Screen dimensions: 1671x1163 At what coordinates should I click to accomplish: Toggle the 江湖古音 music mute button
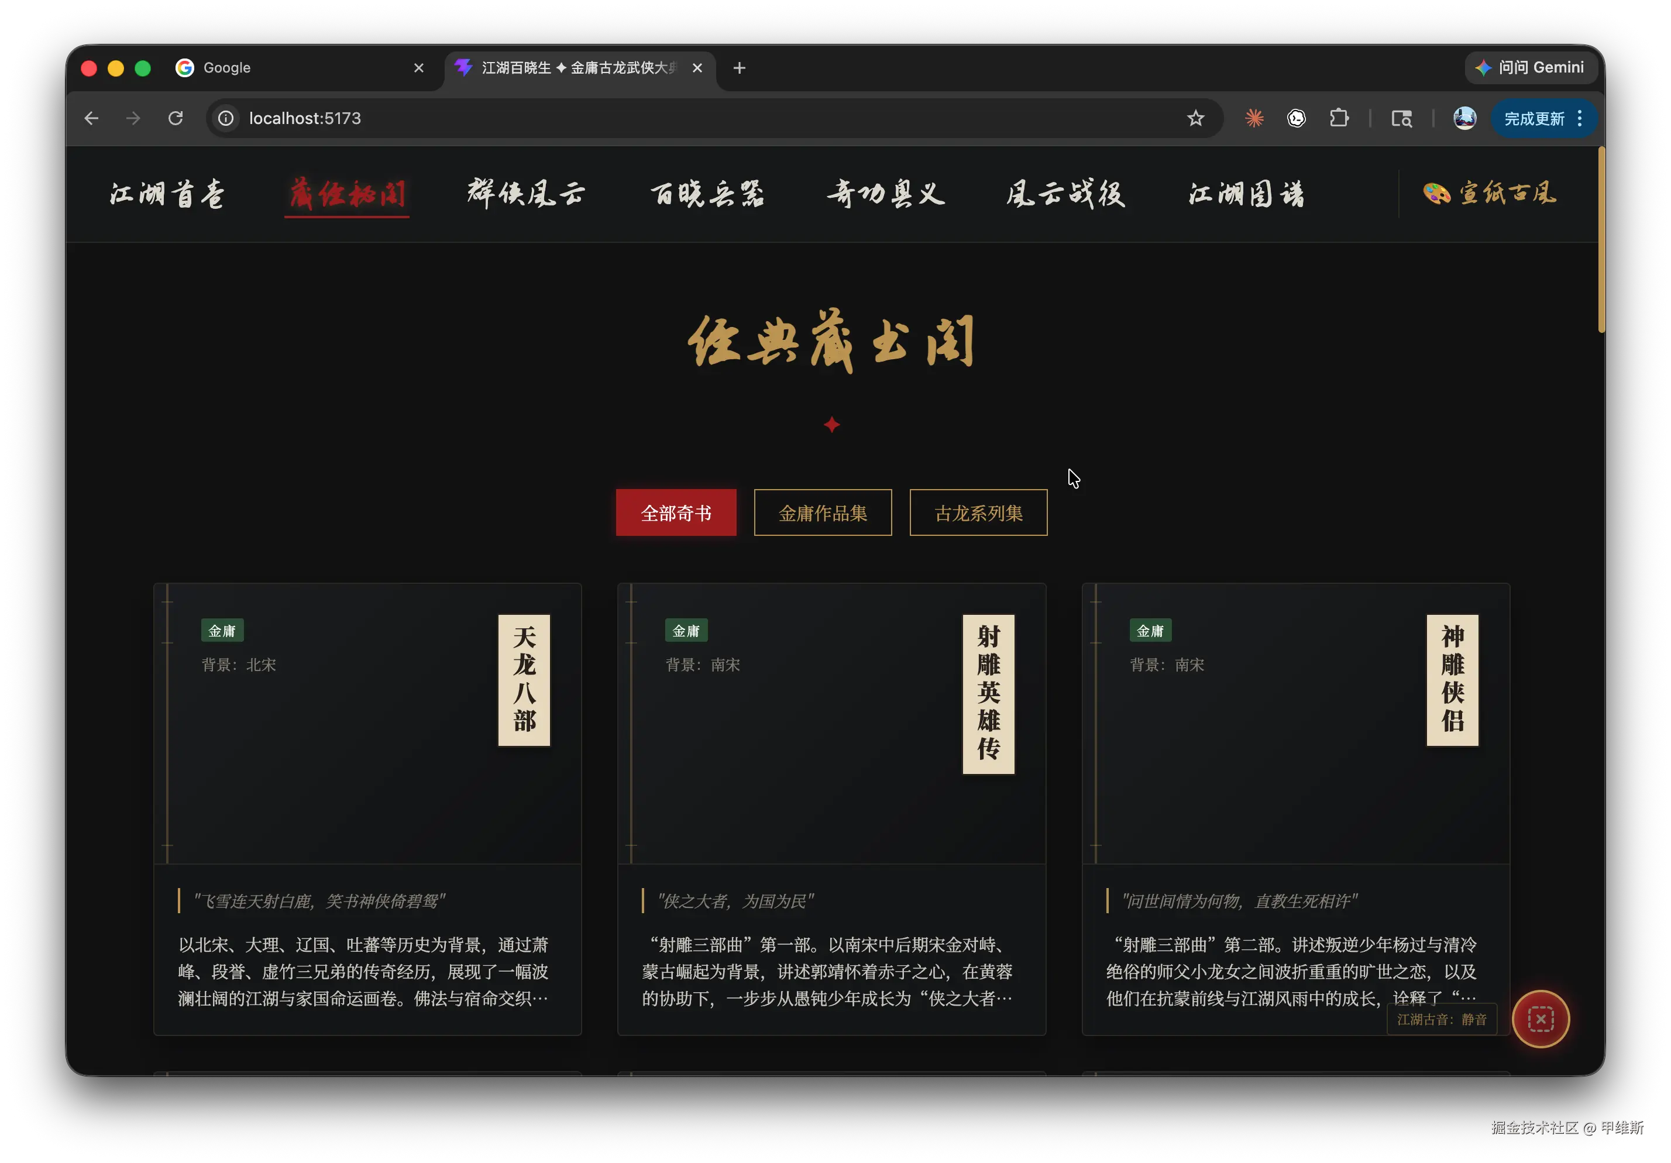coord(1540,1018)
